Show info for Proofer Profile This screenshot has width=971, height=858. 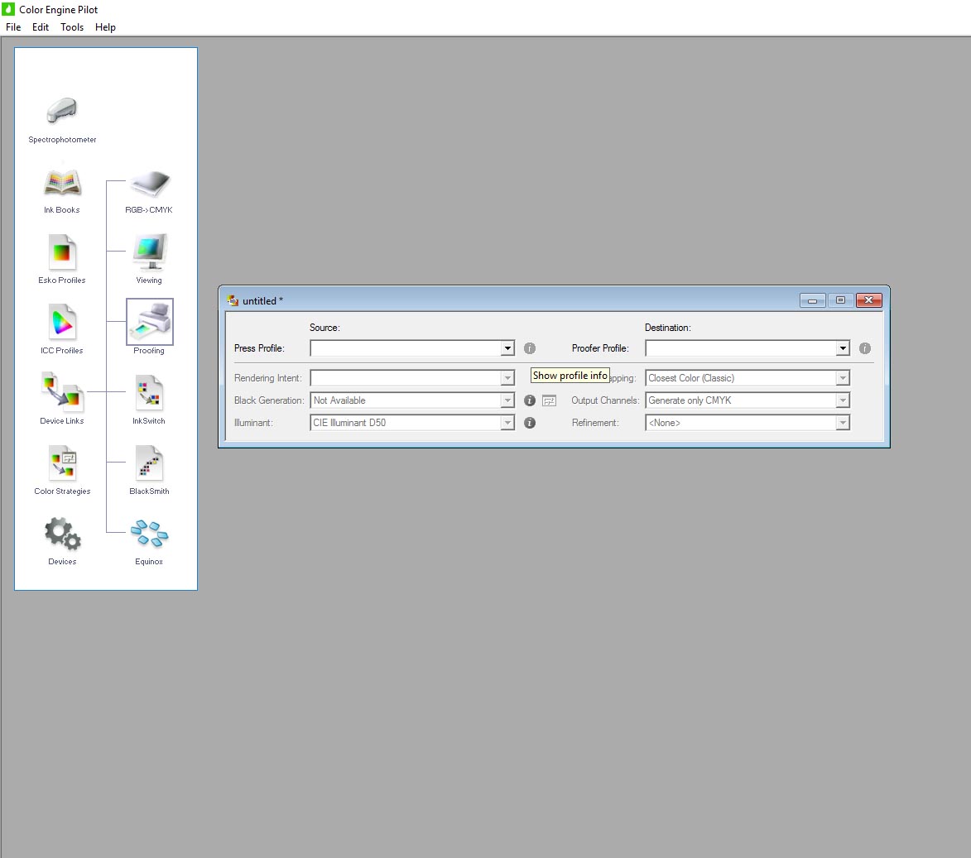click(865, 348)
